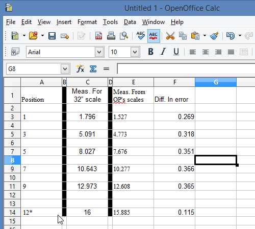This screenshot has height=229, width=255.
Task: Toggle Underline formatting
Action: click(x=176, y=52)
